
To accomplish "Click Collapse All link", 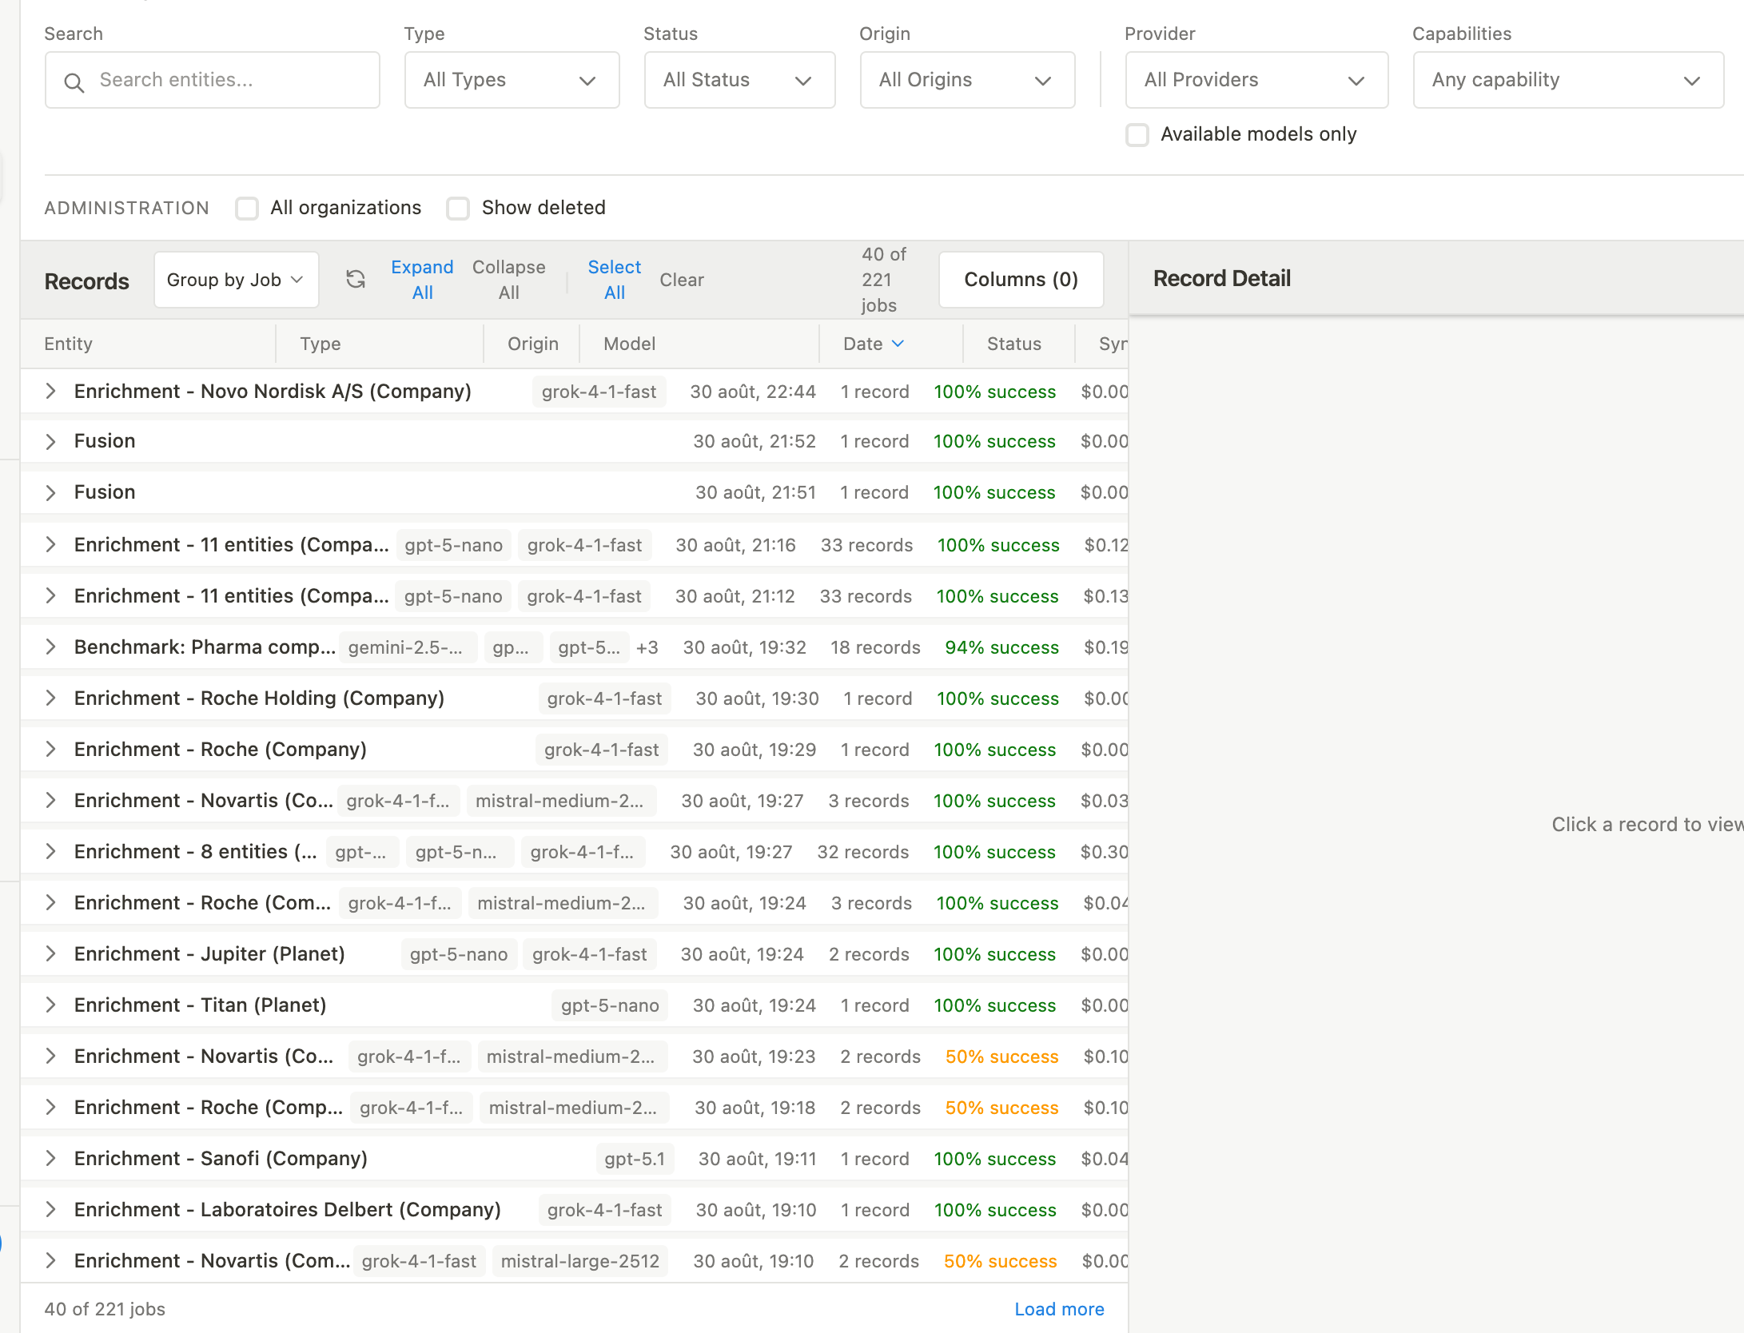I will click(x=509, y=280).
